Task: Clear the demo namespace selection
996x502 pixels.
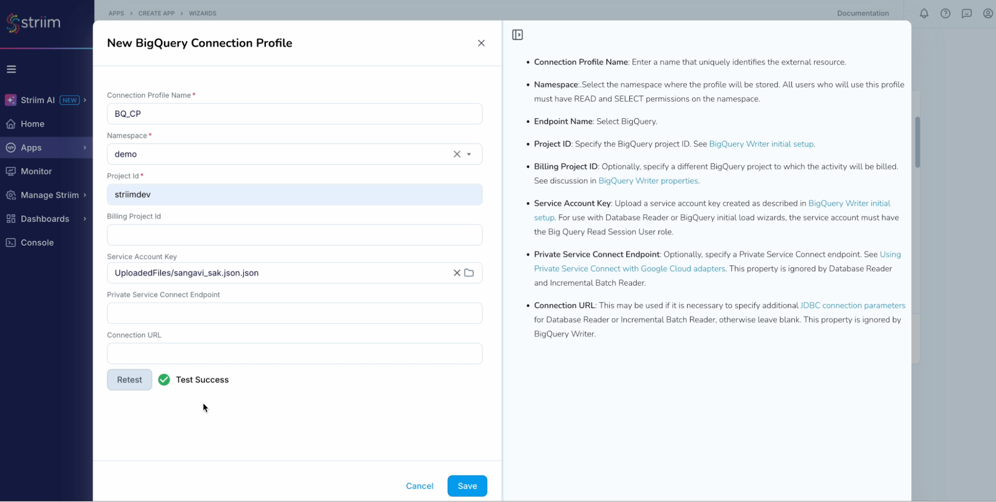Action: 456,154
